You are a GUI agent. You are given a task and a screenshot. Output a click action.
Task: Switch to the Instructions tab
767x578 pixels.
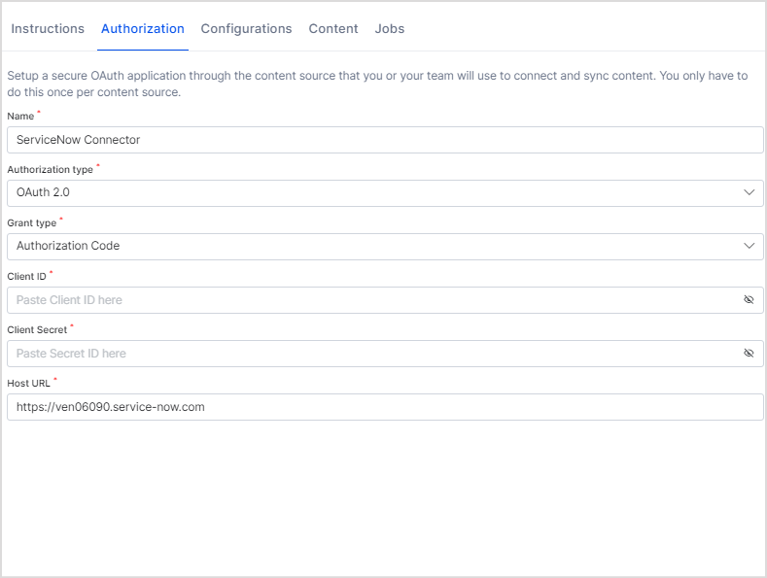48,29
